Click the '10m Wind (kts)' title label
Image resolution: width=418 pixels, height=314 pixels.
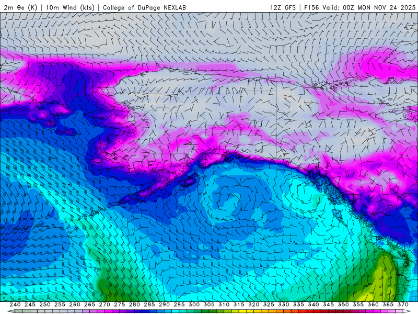(70, 7)
